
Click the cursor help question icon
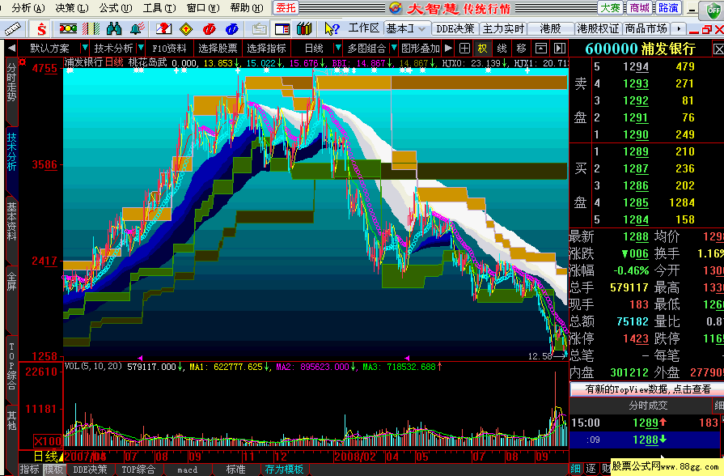click(332, 28)
